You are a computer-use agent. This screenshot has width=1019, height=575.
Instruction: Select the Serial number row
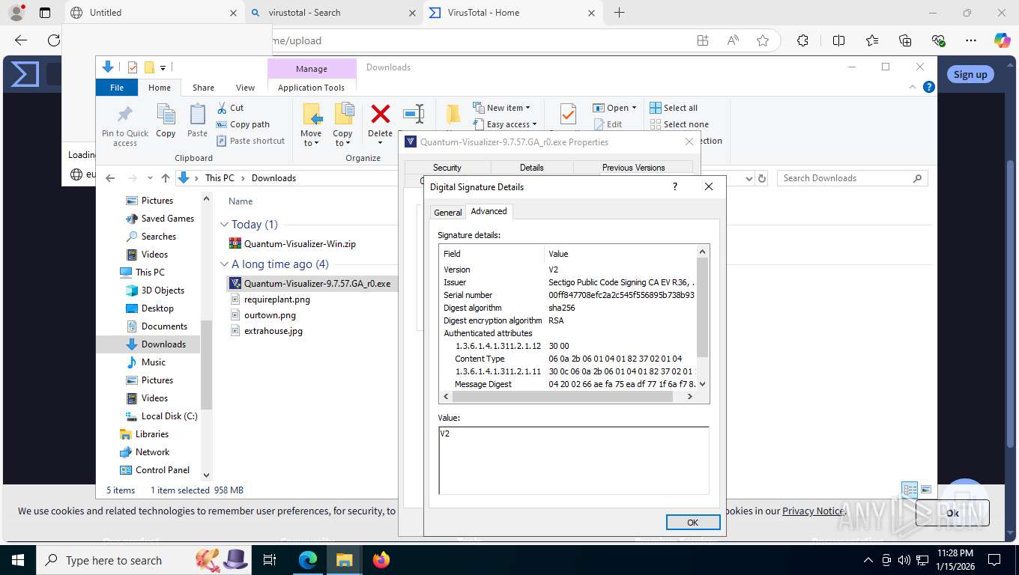pos(569,295)
